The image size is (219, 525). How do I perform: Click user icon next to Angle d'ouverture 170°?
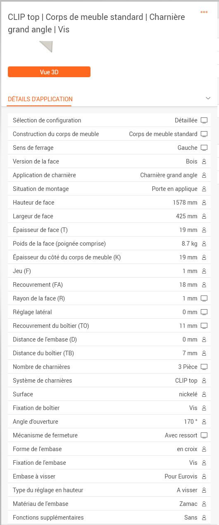click(x=204, y=422)
